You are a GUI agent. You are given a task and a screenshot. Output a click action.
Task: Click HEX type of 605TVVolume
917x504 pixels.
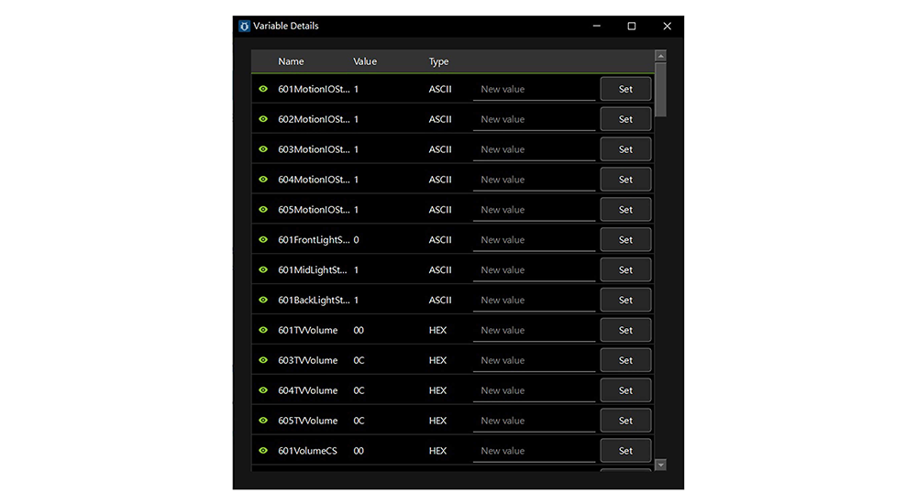coord(437,421)
